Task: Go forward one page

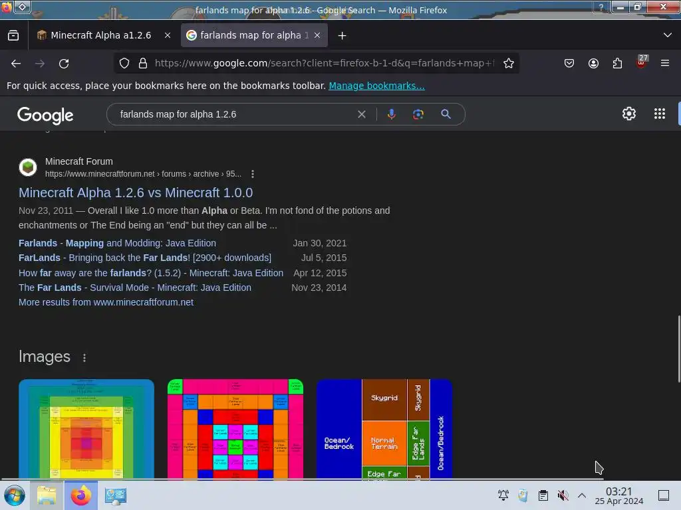Action: 40,63
